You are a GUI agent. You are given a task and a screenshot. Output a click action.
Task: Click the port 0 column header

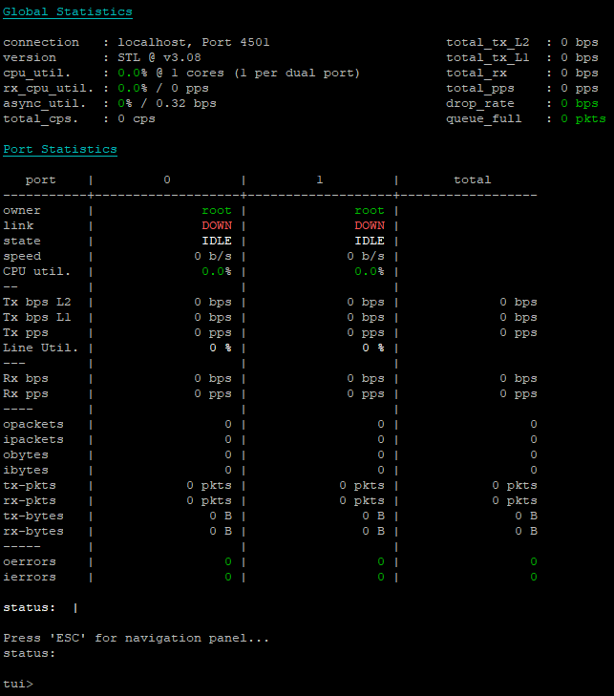pyautogui.click(x=167, y=179)
